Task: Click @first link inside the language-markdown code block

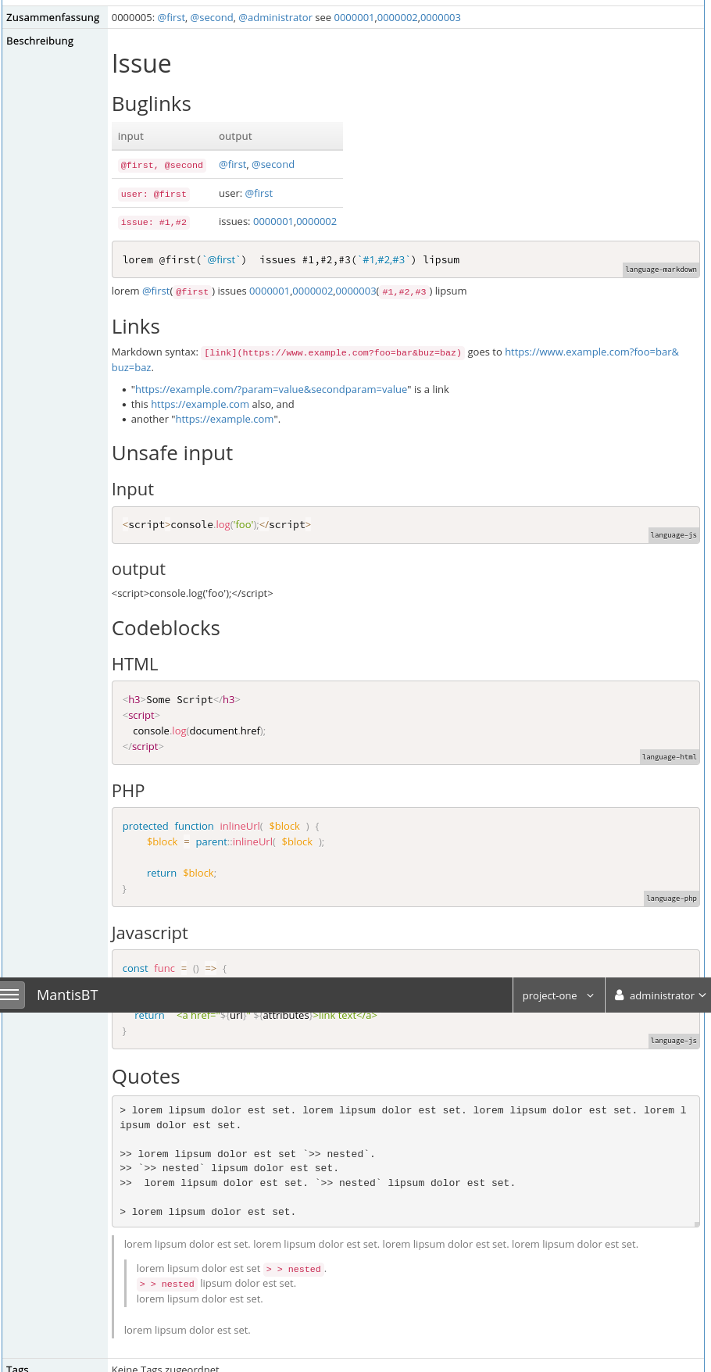Action: point(221,259)
